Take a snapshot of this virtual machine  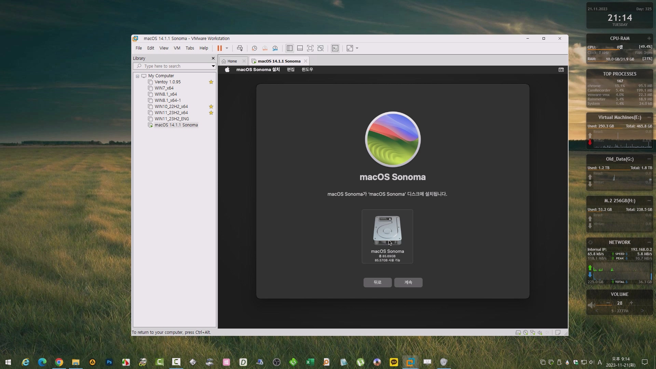pyautogui.click(x=254, y=48)
